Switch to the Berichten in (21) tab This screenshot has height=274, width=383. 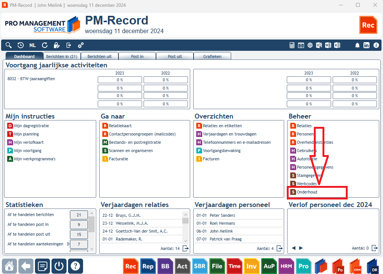62,56
